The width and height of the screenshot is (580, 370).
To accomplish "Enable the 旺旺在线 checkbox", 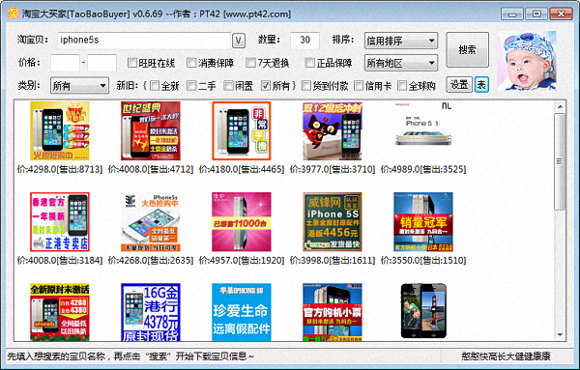I will tap(132, 63).
